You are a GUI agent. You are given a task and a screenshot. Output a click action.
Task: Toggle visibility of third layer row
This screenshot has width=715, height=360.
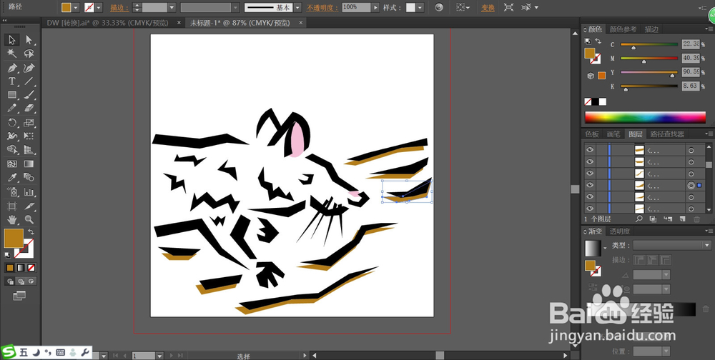pyautogui.click(x=590, y=173)
